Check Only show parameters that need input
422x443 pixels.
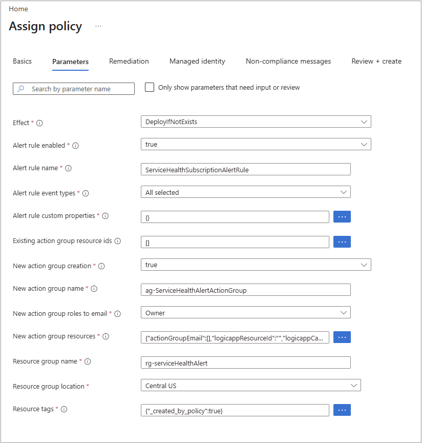150,87
